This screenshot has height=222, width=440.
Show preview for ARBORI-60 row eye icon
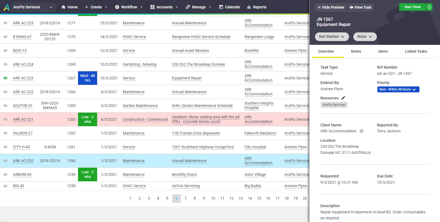tap(5, 174)
